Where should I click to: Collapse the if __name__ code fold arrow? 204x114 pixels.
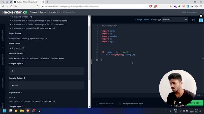coord(100,52)
